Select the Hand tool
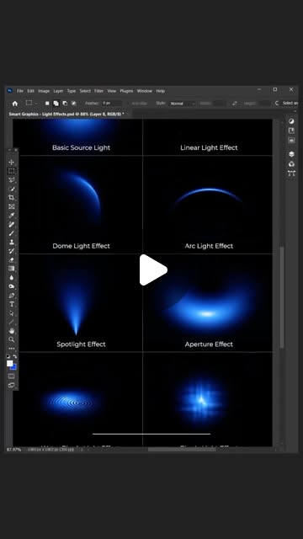 point(12,331)
